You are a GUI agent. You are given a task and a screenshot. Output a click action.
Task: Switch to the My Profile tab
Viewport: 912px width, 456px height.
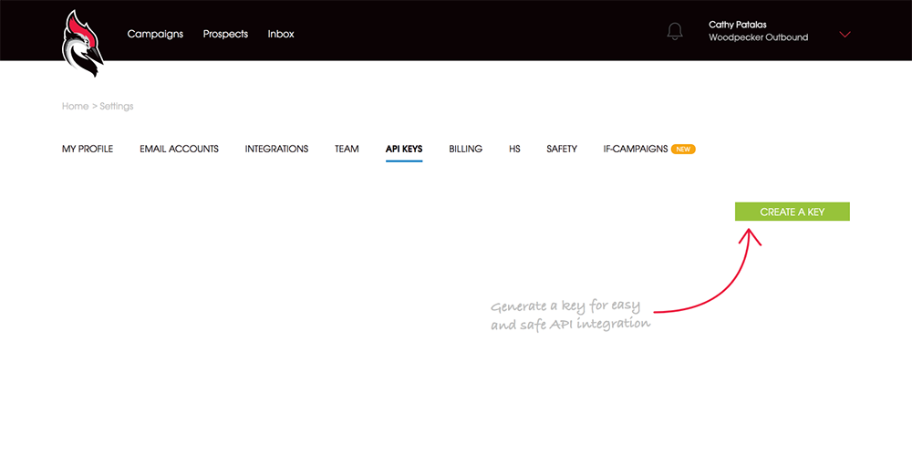(88, 149)
